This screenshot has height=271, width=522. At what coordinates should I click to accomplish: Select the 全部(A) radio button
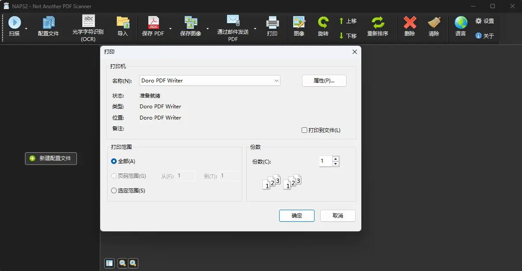coord(114,161)
